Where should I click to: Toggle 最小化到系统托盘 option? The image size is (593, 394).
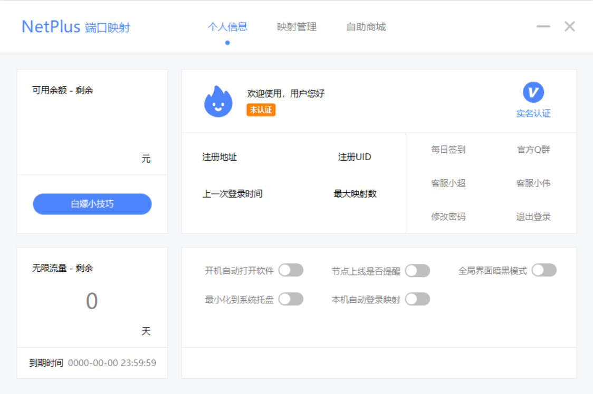click(291, 299)
